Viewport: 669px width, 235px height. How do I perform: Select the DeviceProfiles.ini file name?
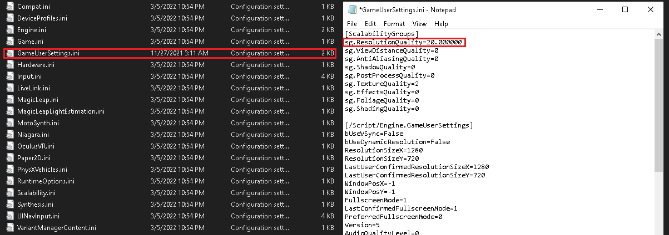click(x=42, y=18)
